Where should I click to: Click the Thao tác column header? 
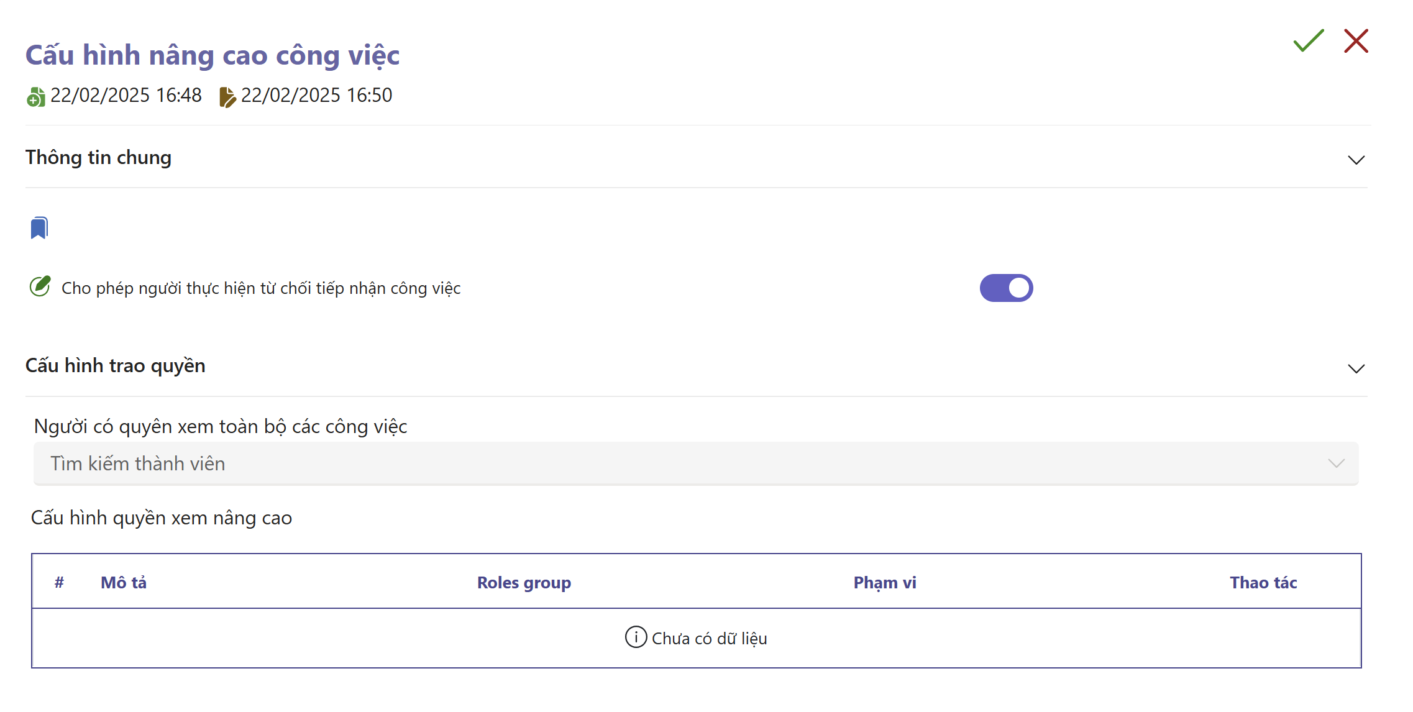[1263, 582]
